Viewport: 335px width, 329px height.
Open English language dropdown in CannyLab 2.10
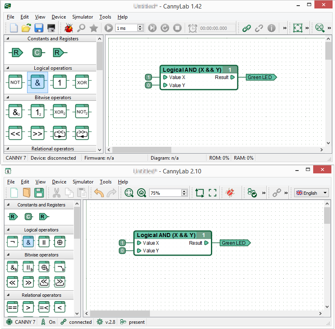click(312, 193)
